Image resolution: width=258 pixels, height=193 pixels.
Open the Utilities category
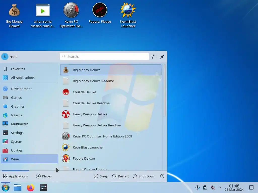29,150
